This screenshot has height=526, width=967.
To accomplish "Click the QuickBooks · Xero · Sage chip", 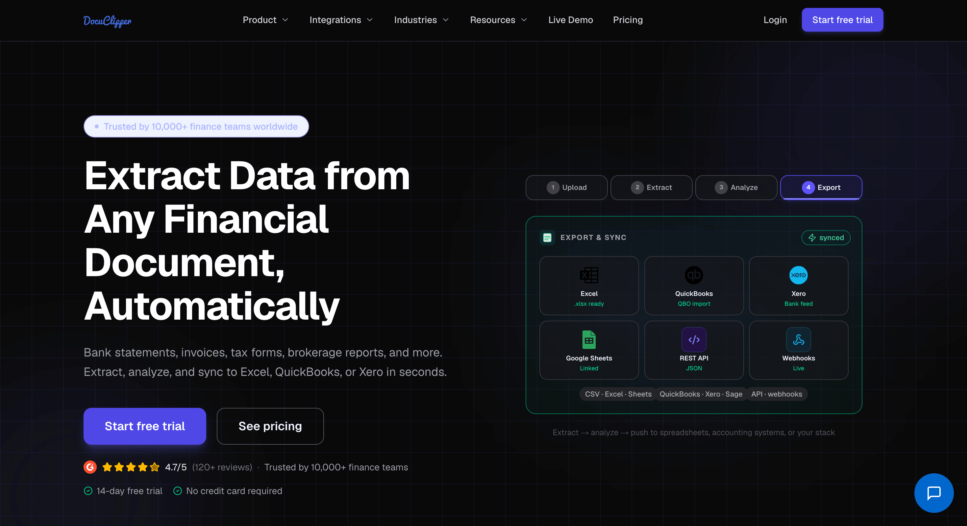I will click(701, 394).
